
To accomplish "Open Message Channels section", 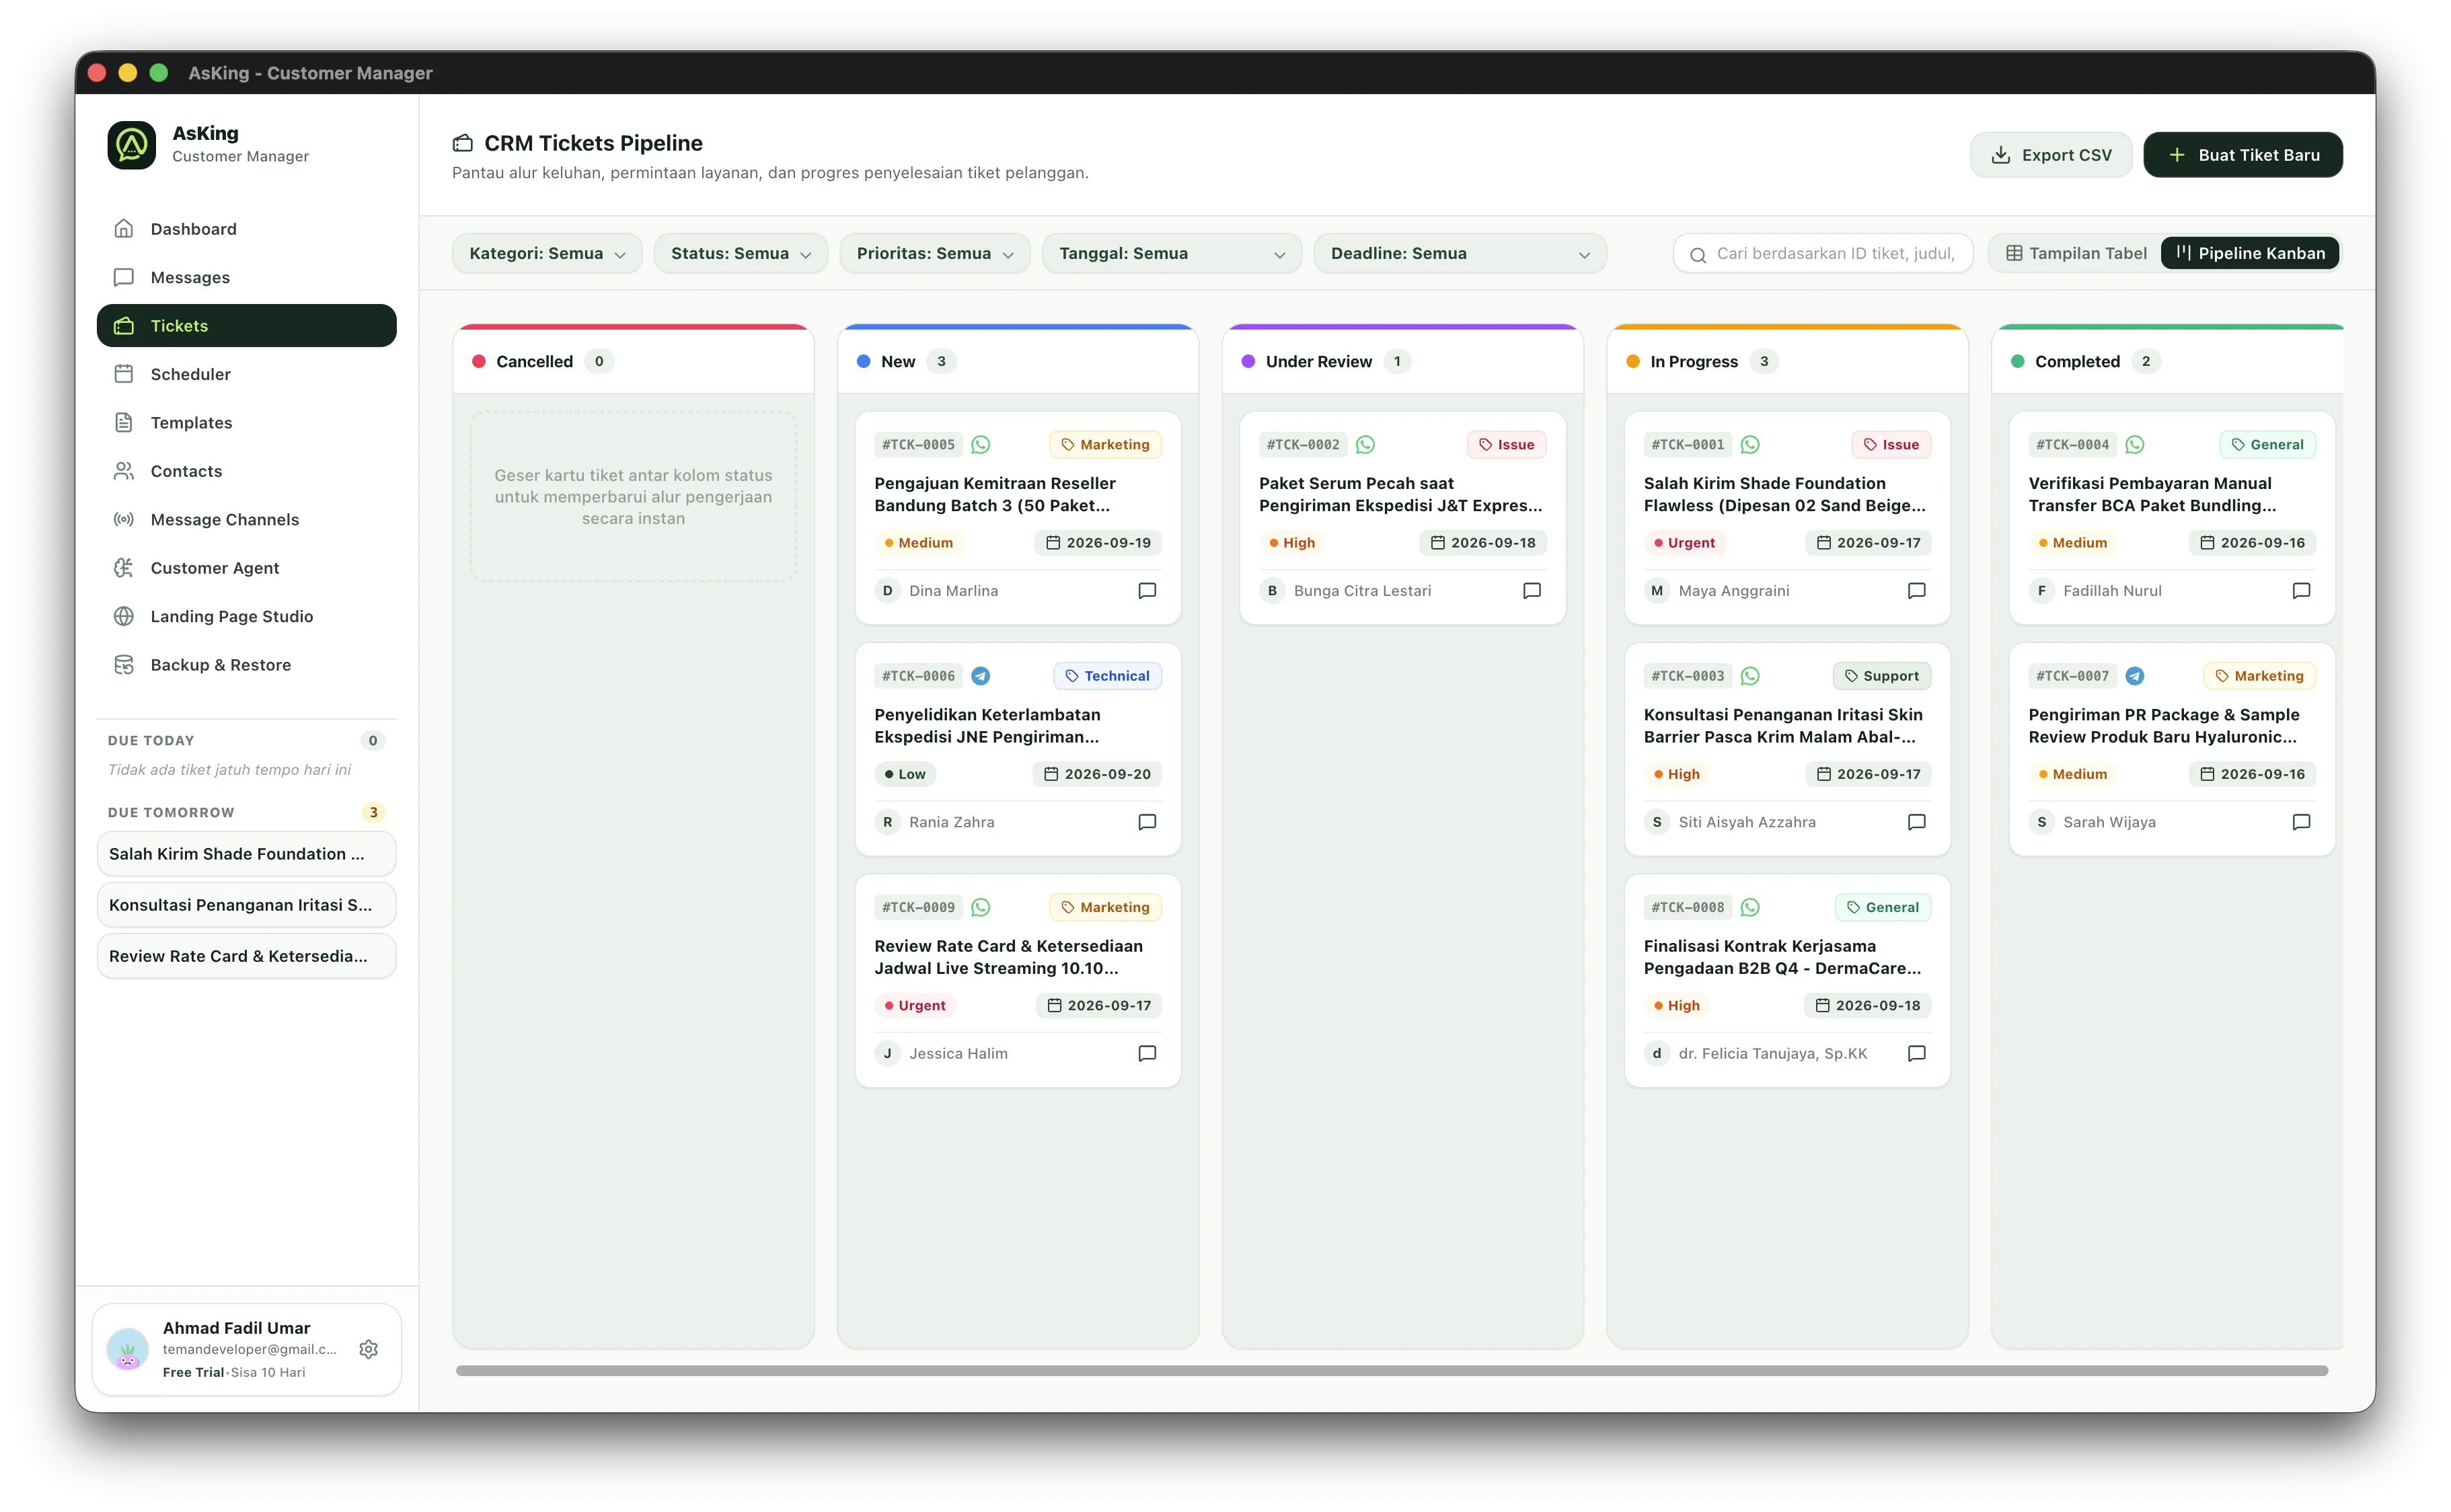I will pos(246,519).
